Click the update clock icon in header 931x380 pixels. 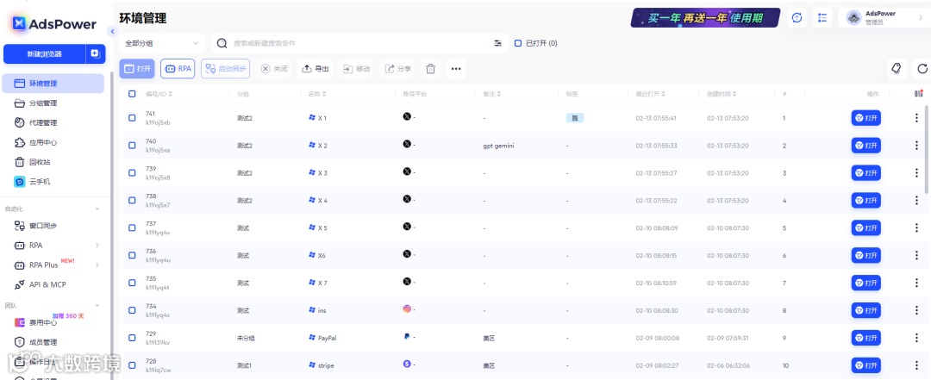click(797, 18)
